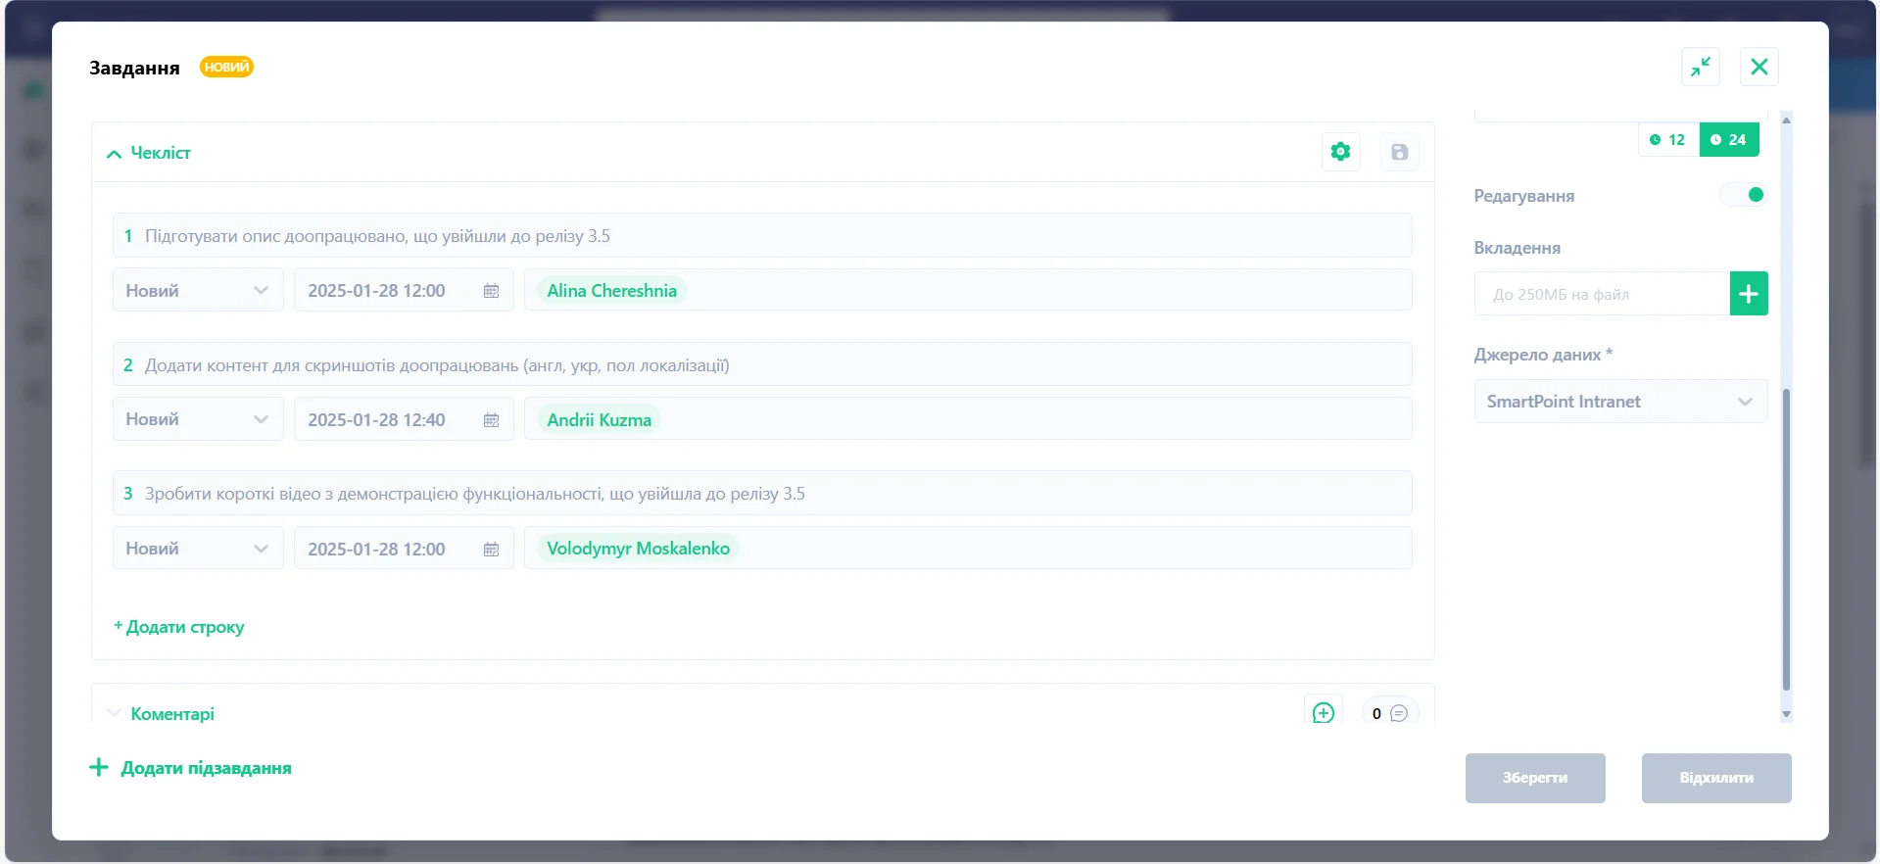
Task: Close the Завдання dialog
Action: coord(1759,67)
